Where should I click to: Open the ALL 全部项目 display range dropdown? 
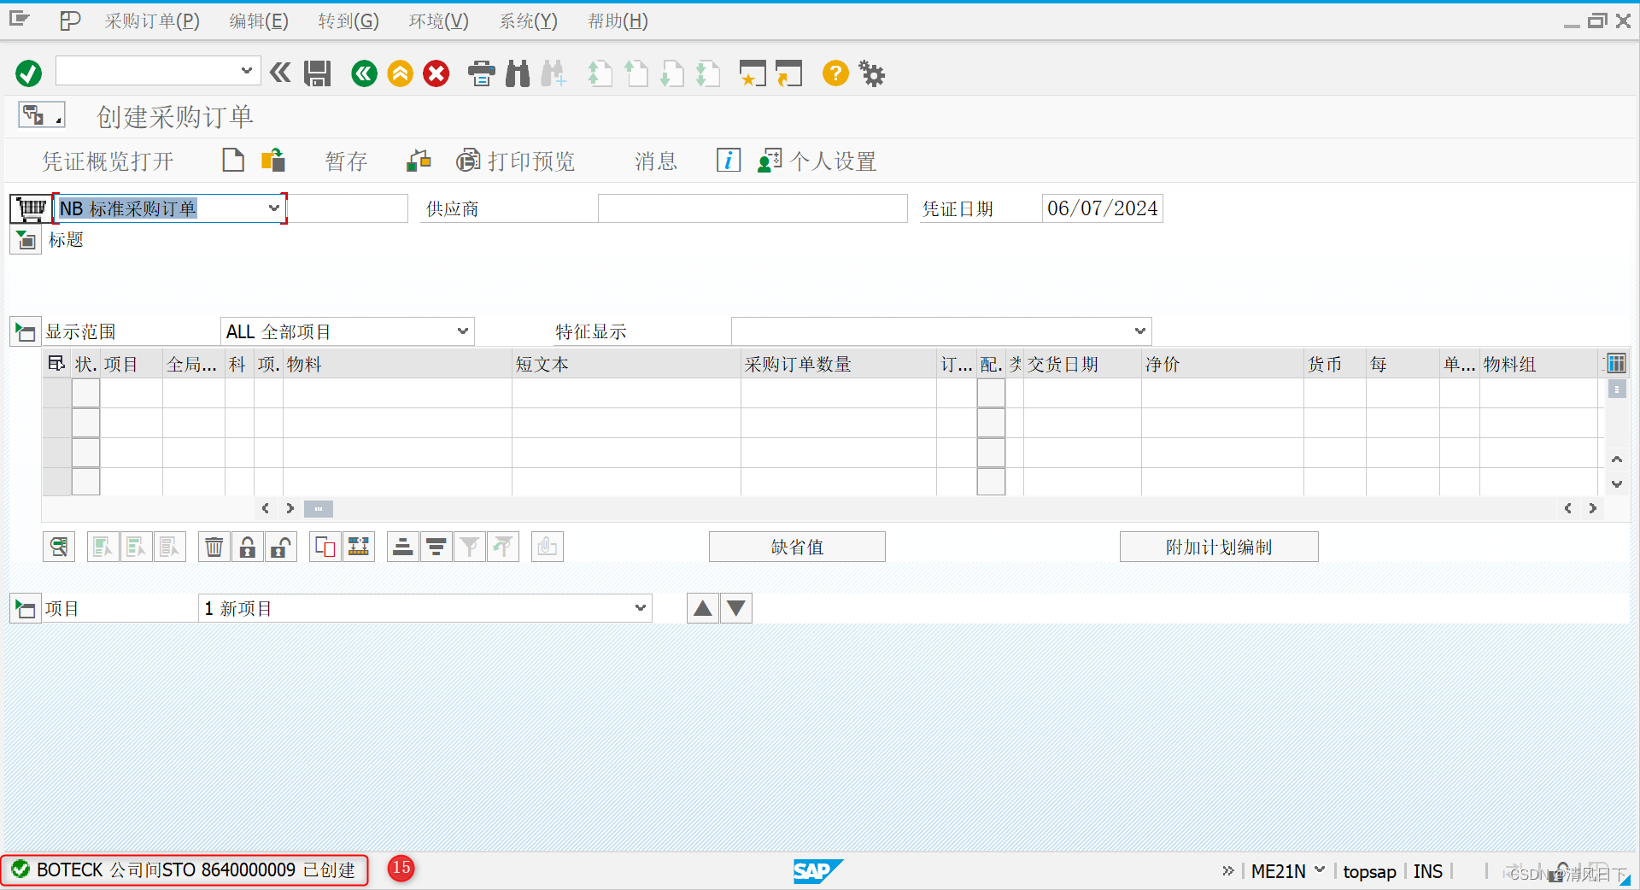[x=462, y=331]
